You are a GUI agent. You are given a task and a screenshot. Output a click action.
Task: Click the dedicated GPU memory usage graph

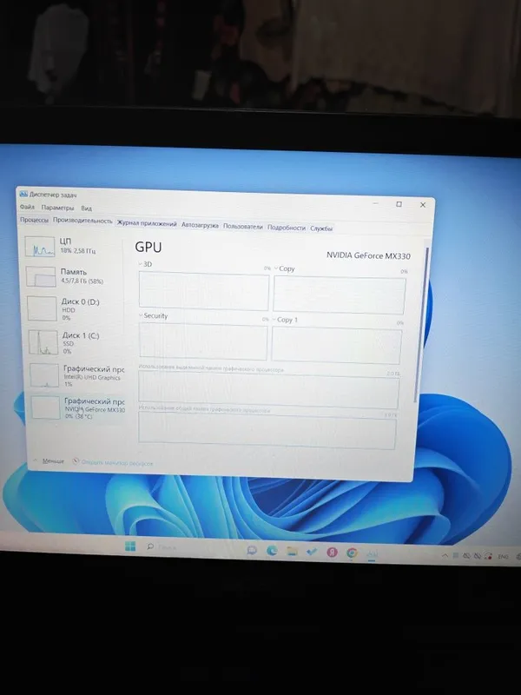[x=268, y=390]
